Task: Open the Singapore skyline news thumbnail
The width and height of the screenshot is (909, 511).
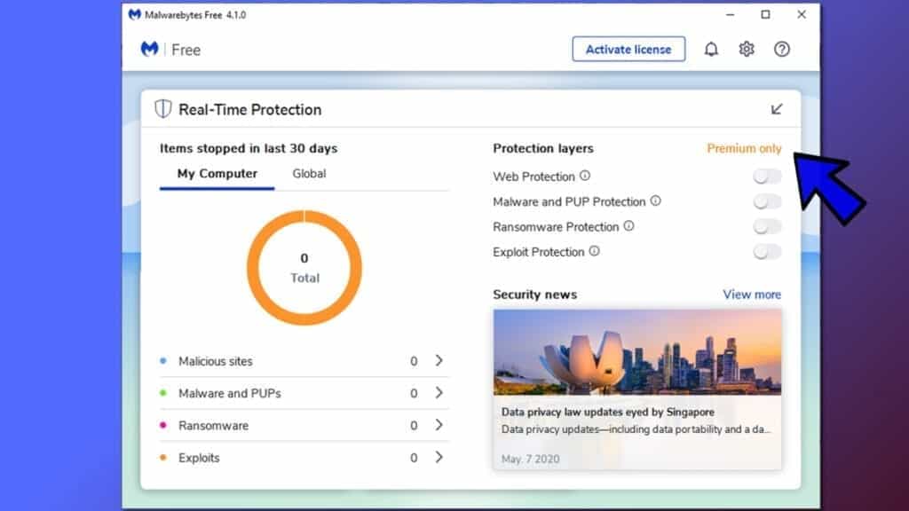Action: pyautogui.click(x=637, y=352)
